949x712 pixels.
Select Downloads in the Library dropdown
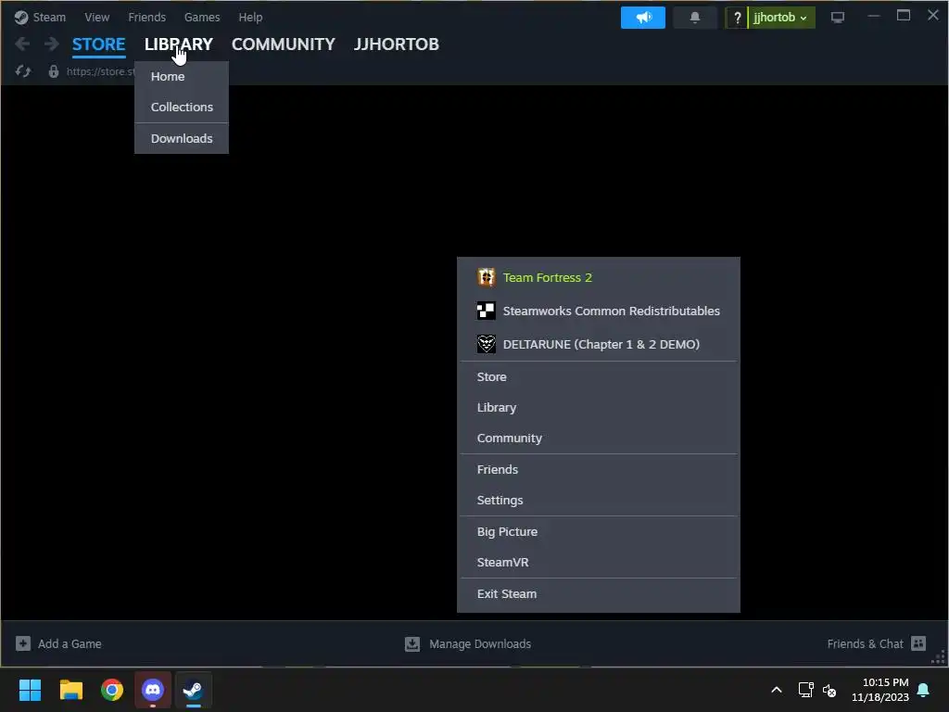[x=182, y=139]
